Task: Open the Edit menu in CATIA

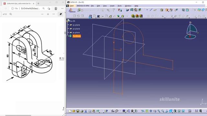Action: tap(98, 6)
